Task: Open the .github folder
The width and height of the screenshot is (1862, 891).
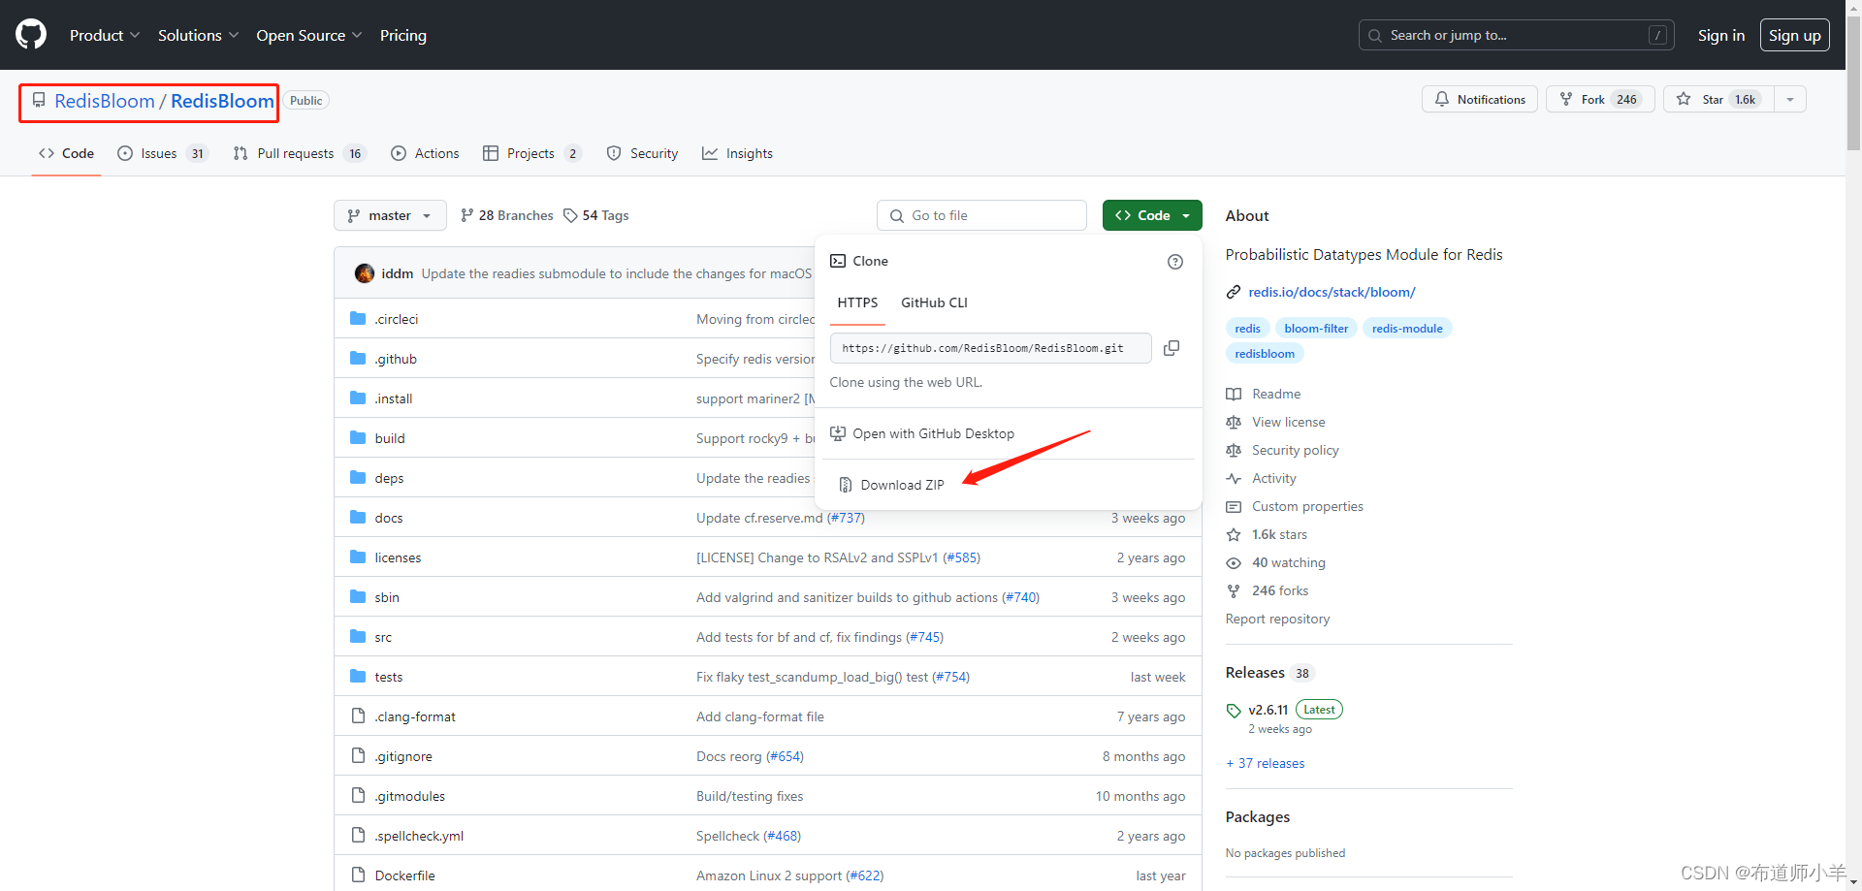Action: 396,359
